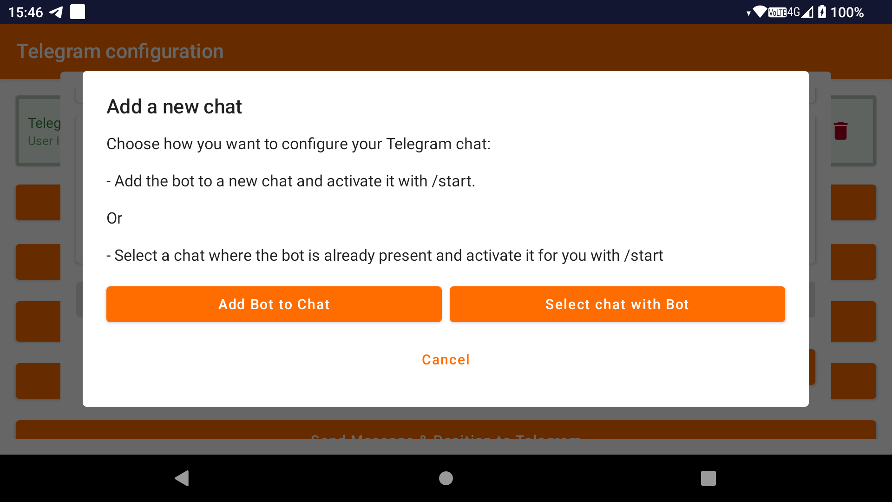Click the Telegram configuration header title
The image size is (892, 502).
pyautogui.click(x=120, y=51)
